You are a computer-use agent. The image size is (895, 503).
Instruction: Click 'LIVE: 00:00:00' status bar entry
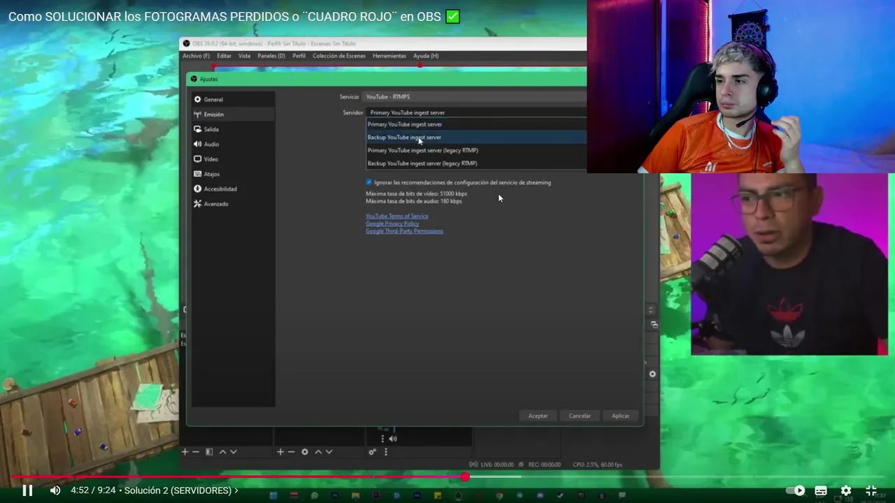(x=492, y=465)
